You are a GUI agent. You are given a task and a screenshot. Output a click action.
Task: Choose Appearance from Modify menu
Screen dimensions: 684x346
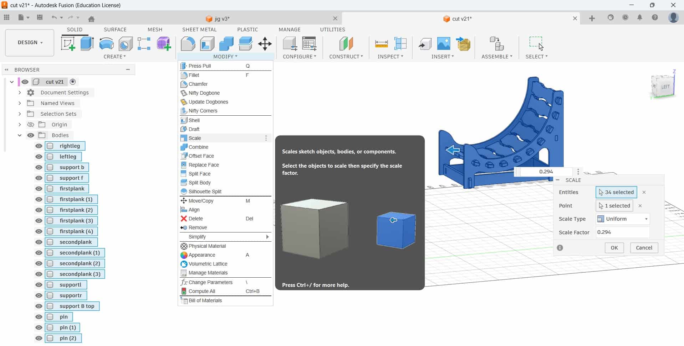pos(225,255)
